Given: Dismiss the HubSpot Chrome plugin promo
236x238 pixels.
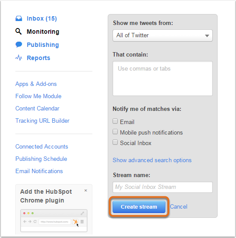Looking at the screenshot, I should pos(86,191).
